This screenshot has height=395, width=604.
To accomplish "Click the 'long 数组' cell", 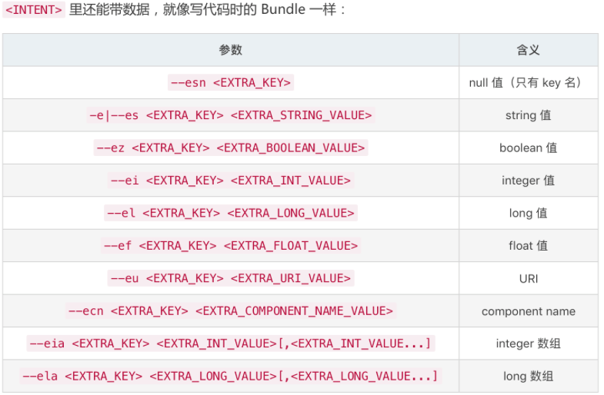I will pyautogui.click(x=528, y=376).
